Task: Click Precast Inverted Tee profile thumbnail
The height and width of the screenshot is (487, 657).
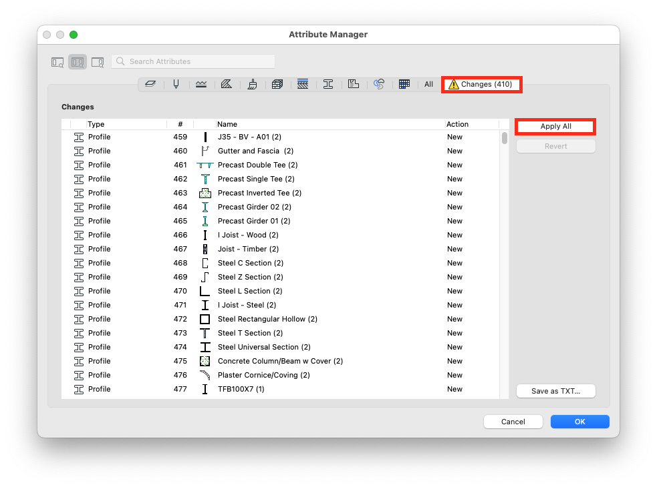Action: [205, 193]
